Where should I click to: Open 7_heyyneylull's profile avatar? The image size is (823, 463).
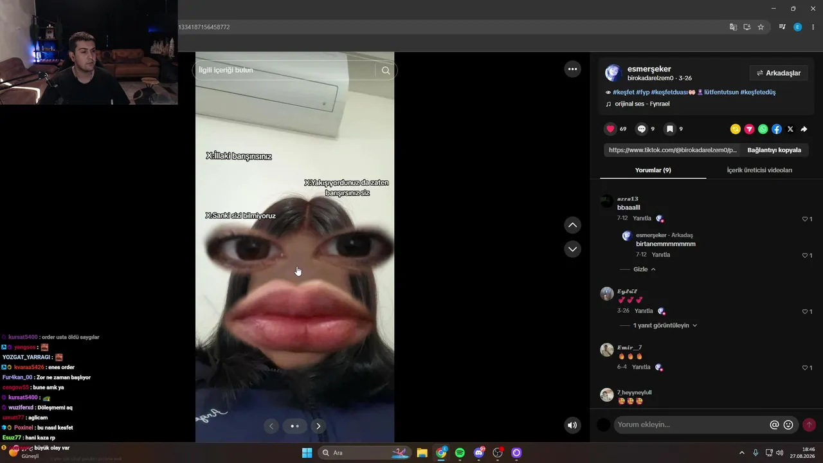click(607, 395)
